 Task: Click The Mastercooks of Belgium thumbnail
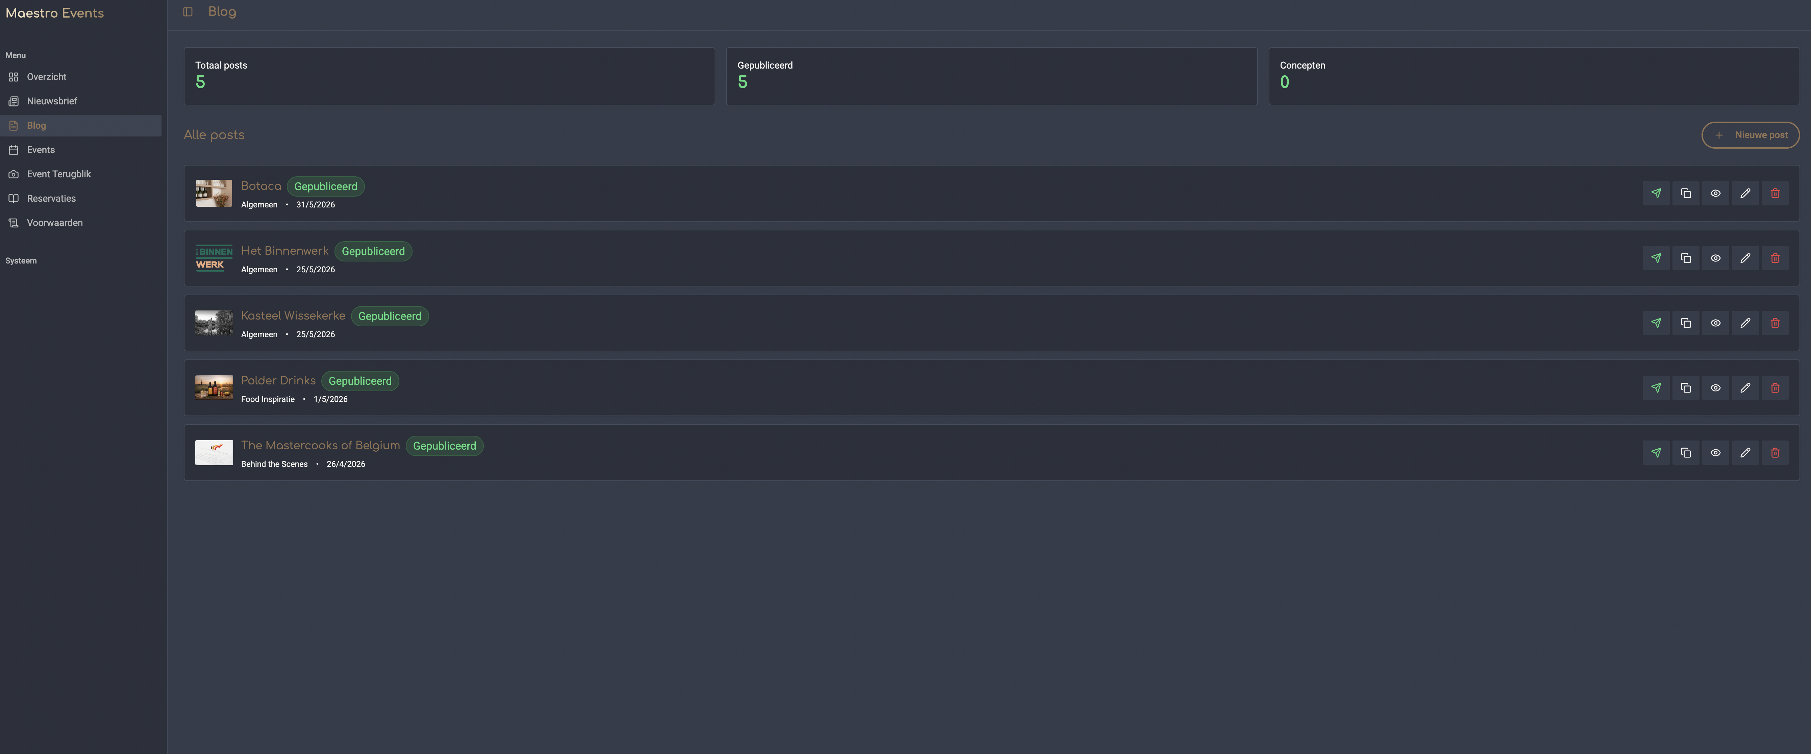coord(214,453)
